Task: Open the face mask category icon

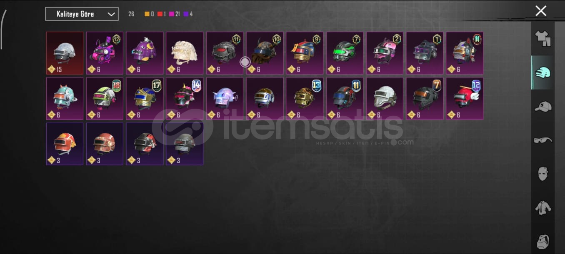Action: [543, 174]
